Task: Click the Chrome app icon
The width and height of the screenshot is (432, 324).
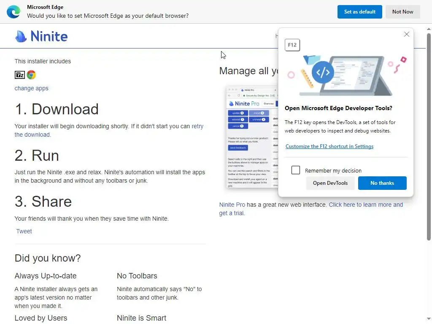Action: coord(31,75)
